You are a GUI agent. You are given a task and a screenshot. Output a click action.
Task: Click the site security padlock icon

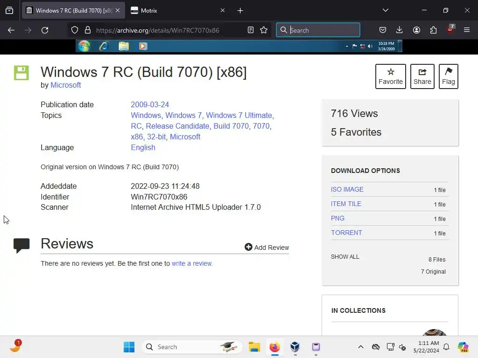pyautogui.click(x=88, y=30)
